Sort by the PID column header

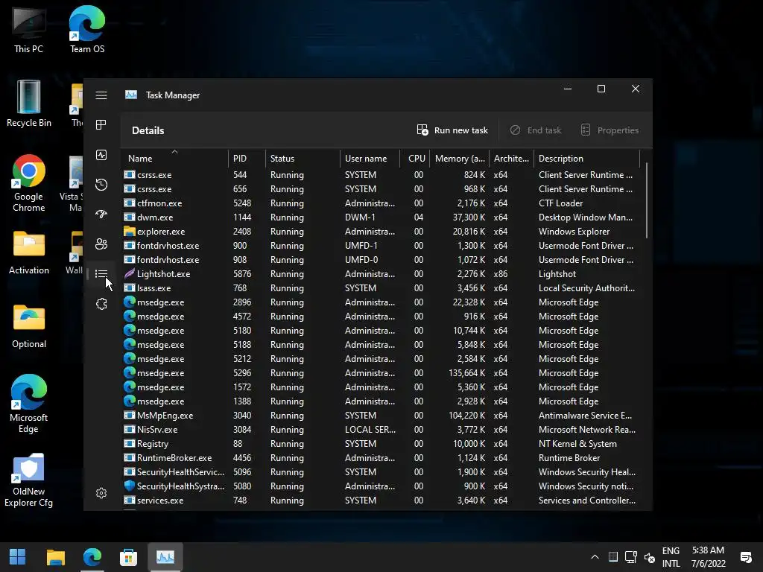pyautogui.click(x=247, y=159)
